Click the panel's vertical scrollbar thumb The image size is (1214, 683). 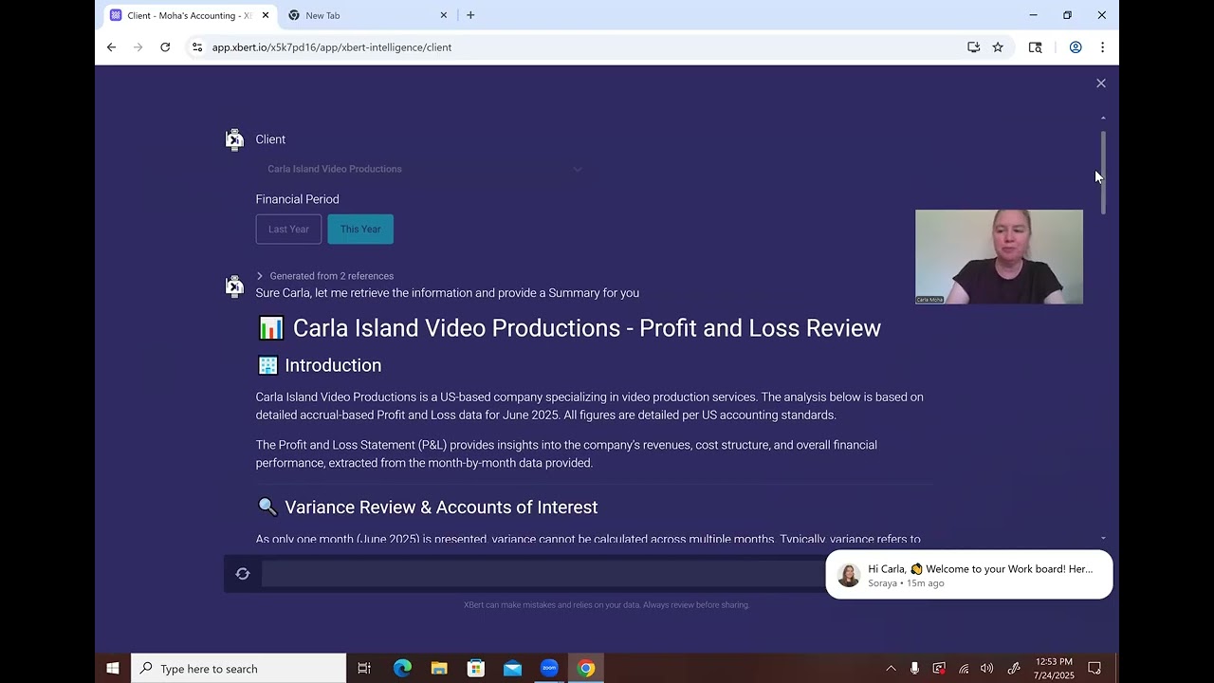click(1103, 171)
